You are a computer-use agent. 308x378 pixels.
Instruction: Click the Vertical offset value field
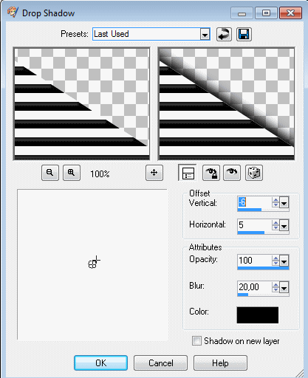coord(255,202)
